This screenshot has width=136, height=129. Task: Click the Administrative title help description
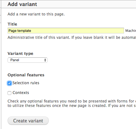(x=72, y=38)
